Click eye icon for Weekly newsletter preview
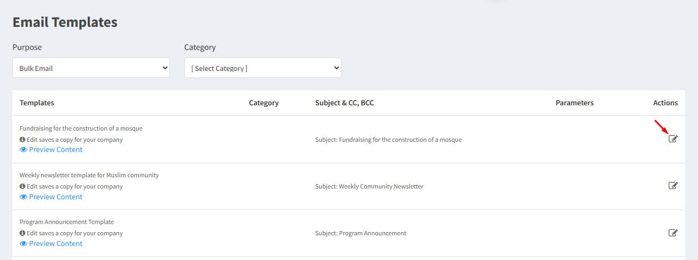 click(x=24, y=197)
